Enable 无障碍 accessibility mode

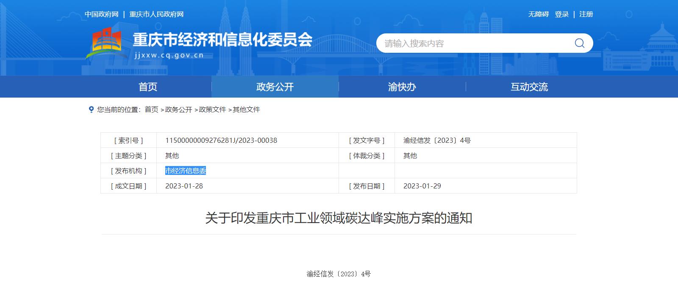click(538, 14)
